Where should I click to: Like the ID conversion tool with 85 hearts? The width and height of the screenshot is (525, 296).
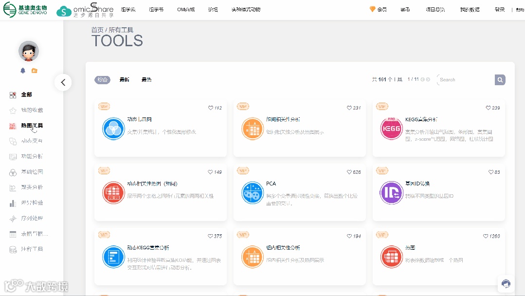pyautogui.click(x=491, y=172)
